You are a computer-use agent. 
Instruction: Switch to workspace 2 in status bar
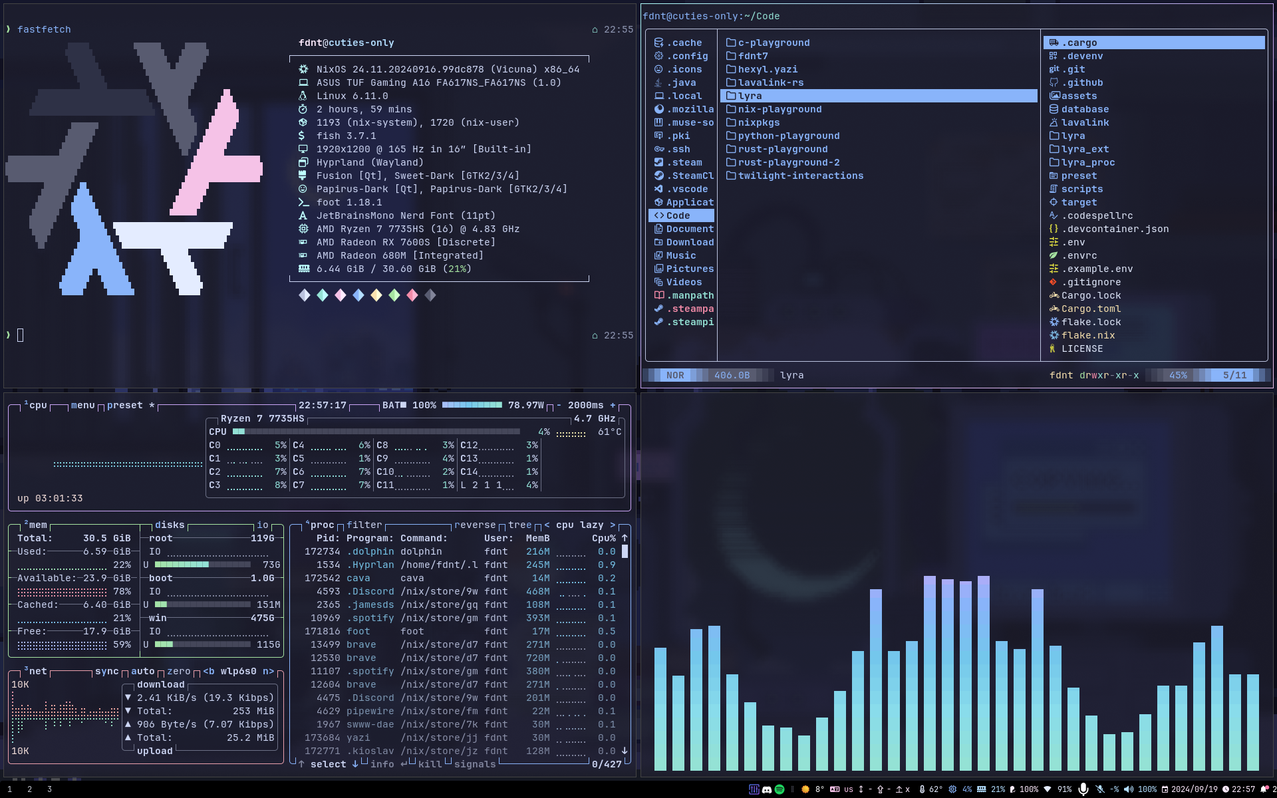point(29,789)
